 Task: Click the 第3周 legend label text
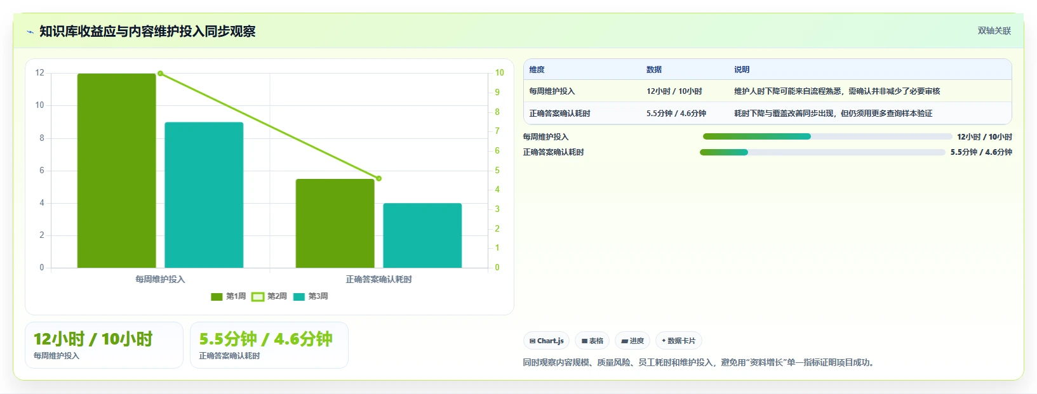click(x=318, y=296)
